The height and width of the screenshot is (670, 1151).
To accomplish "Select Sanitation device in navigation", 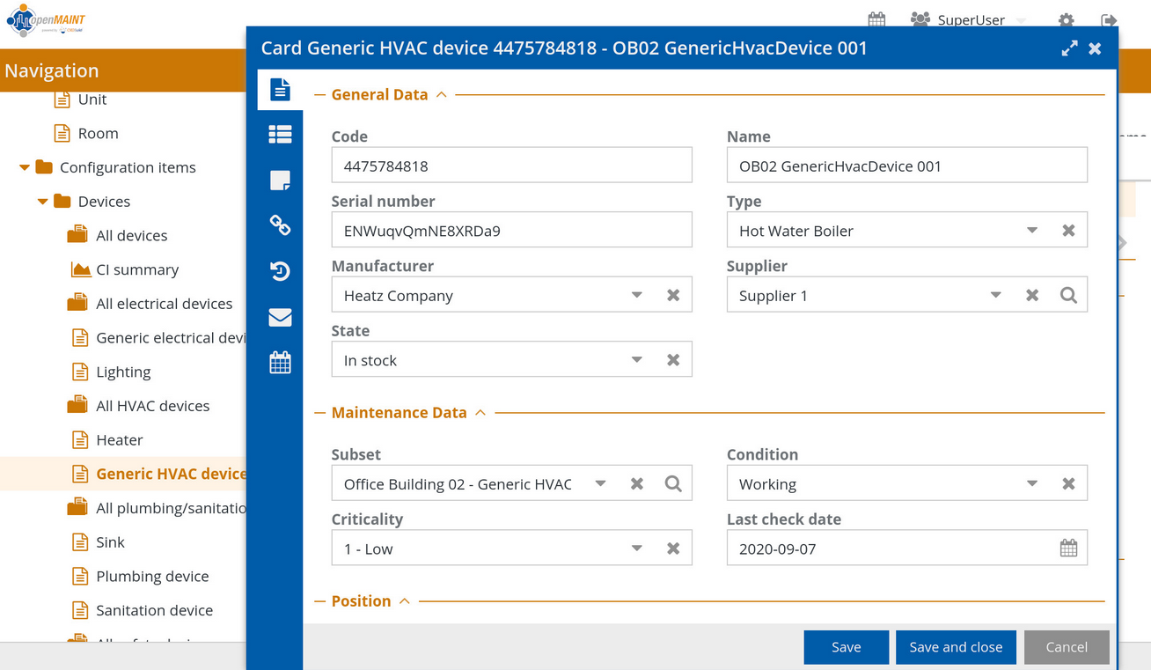I will point(154,610).
